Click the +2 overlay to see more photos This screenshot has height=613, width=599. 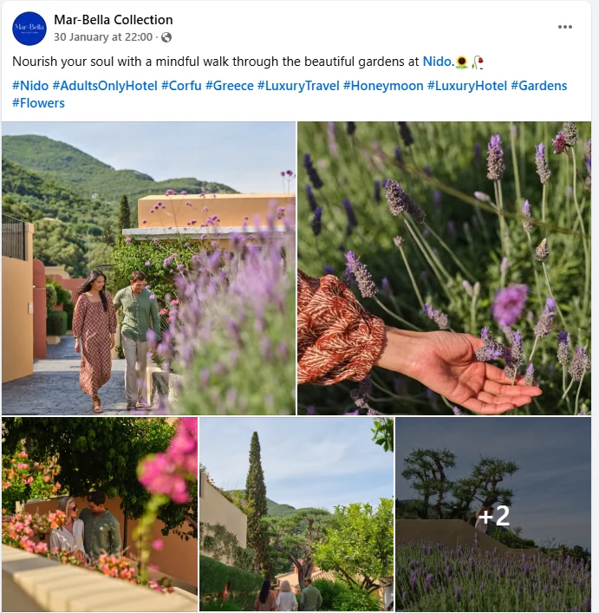coord(493,515)
